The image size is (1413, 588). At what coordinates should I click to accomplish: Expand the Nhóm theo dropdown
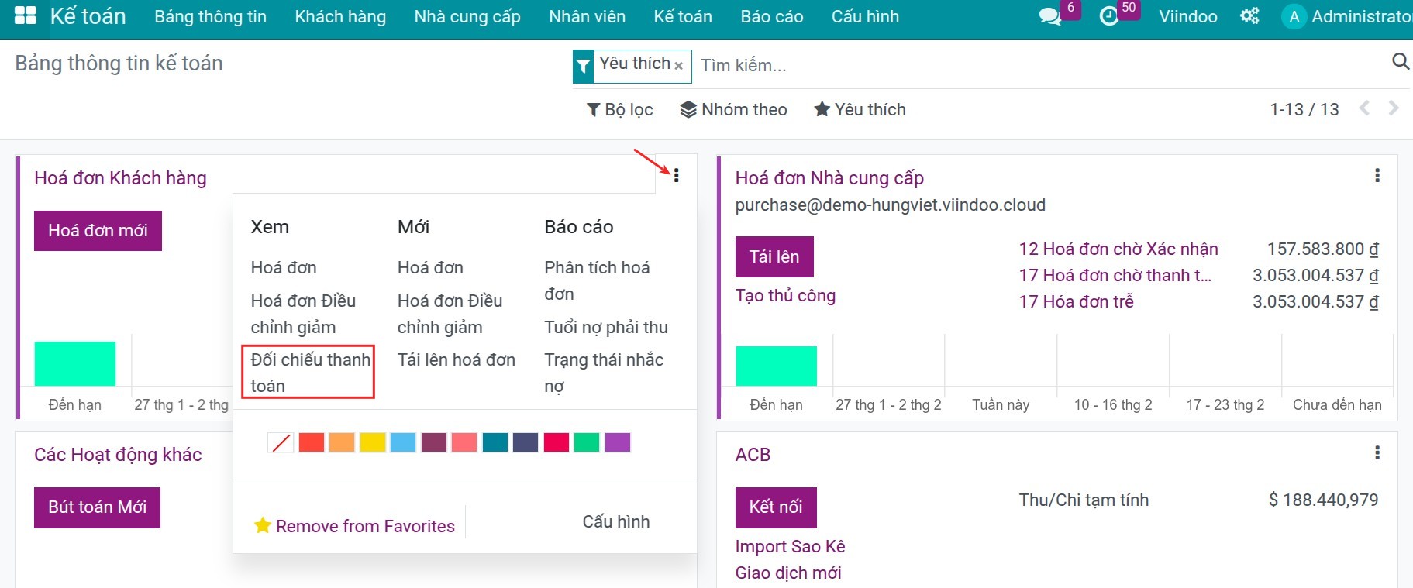(x=733, y=110)
